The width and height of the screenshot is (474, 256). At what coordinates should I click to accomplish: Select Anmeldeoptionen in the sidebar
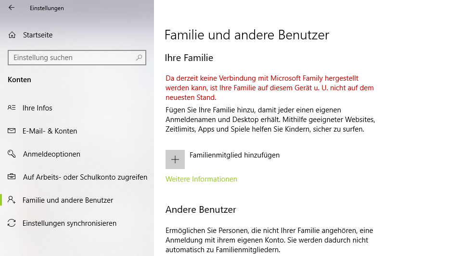pyautogui.click(x=51, y=154)
